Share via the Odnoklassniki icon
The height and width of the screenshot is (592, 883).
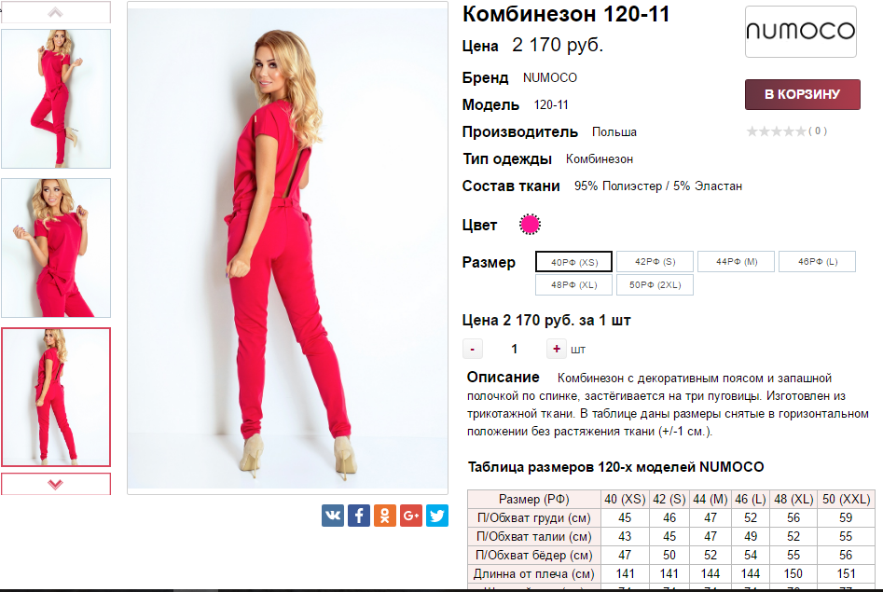[x=385, y=516]
